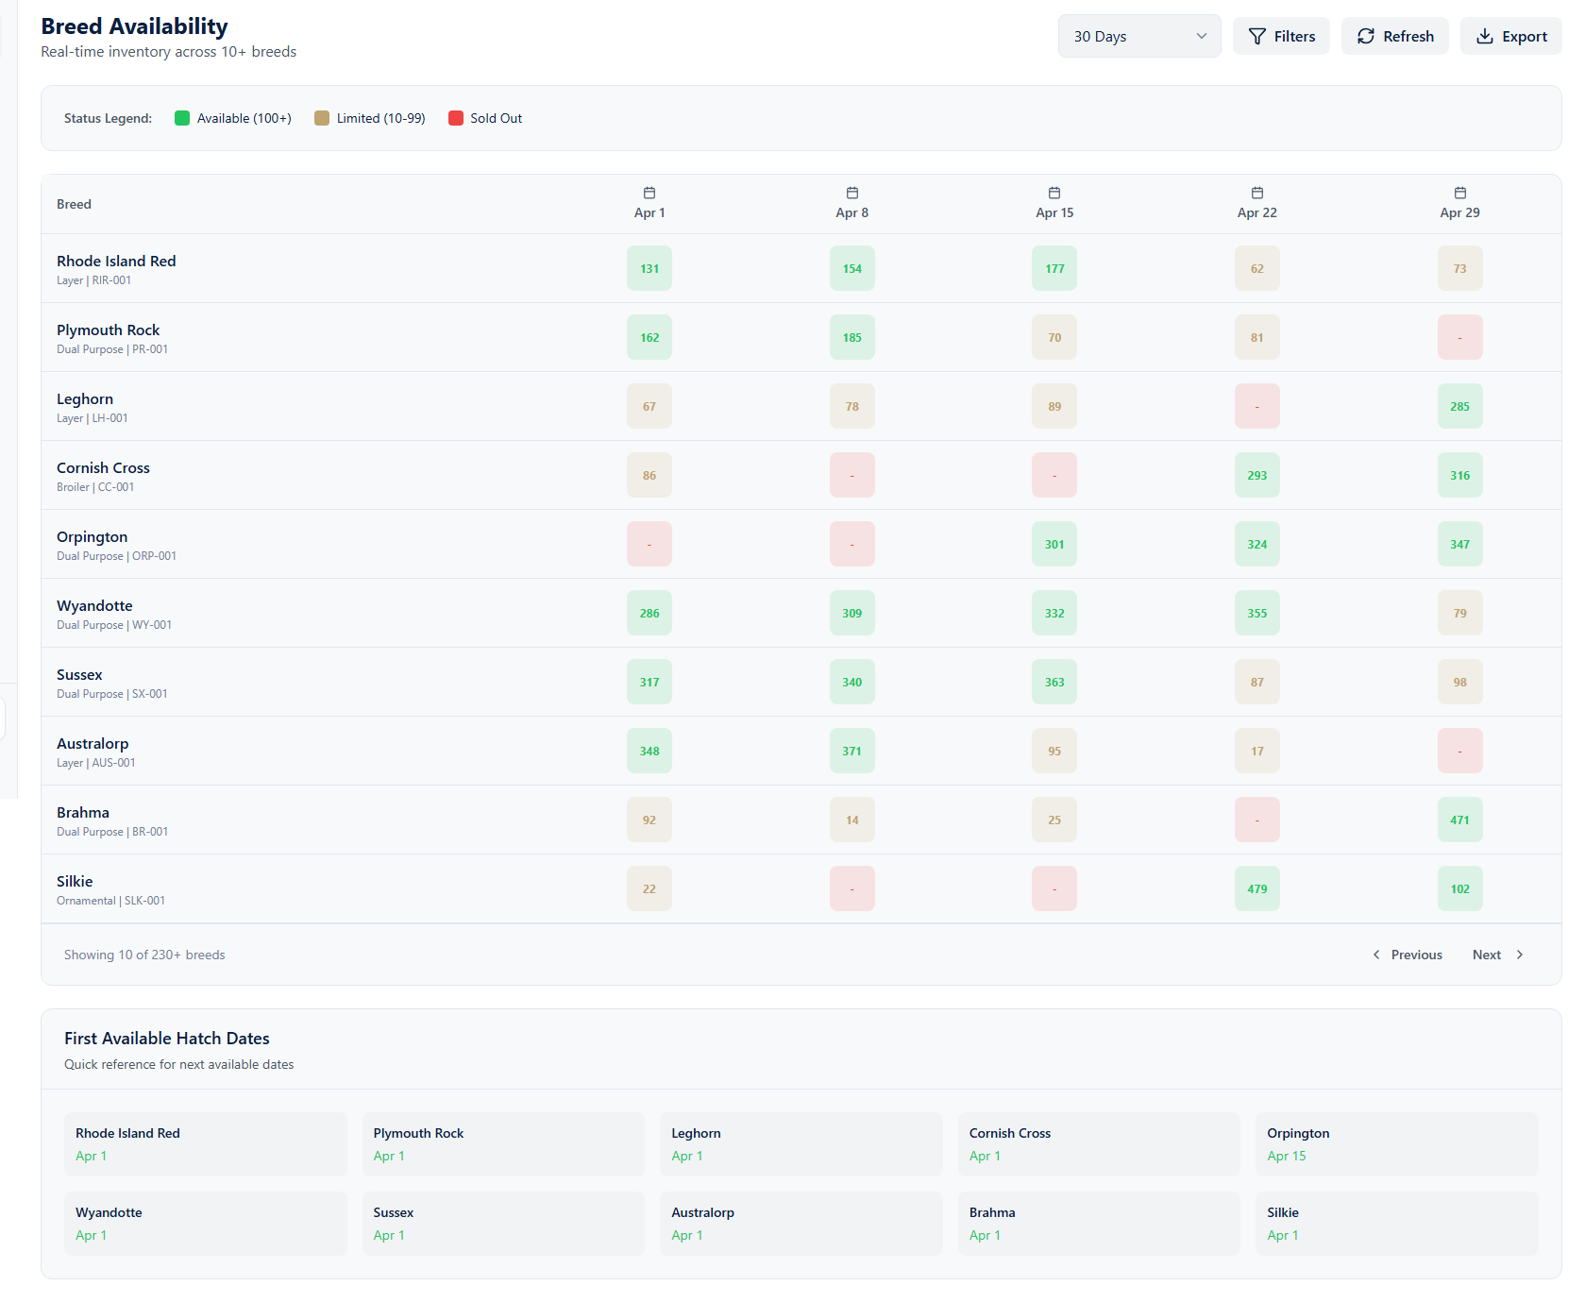1585x1302 pixels.
Task: Click the calendar icon above Apr 29
Action: pyautogui.click(x=1459, y=193)
